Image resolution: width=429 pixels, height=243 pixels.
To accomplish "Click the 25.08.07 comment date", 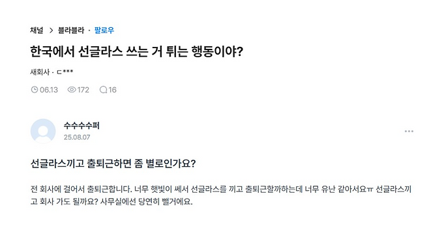I will point(77,137).
